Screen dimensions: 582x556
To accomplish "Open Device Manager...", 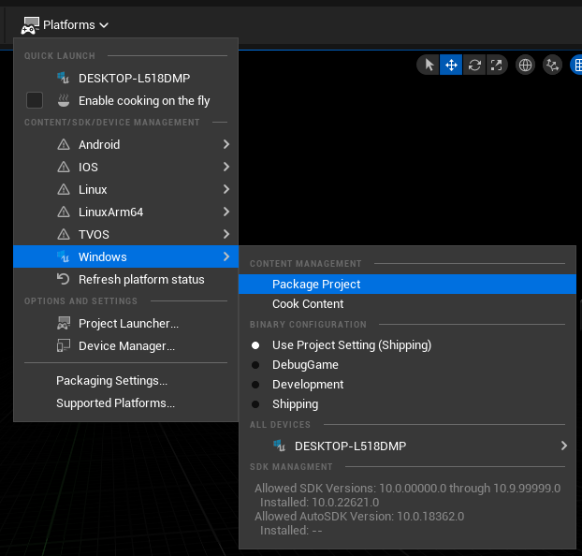I will click(125, 345).
